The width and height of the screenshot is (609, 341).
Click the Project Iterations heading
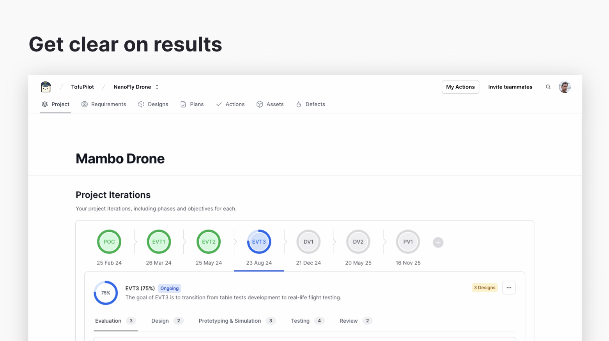pos(113,195)
